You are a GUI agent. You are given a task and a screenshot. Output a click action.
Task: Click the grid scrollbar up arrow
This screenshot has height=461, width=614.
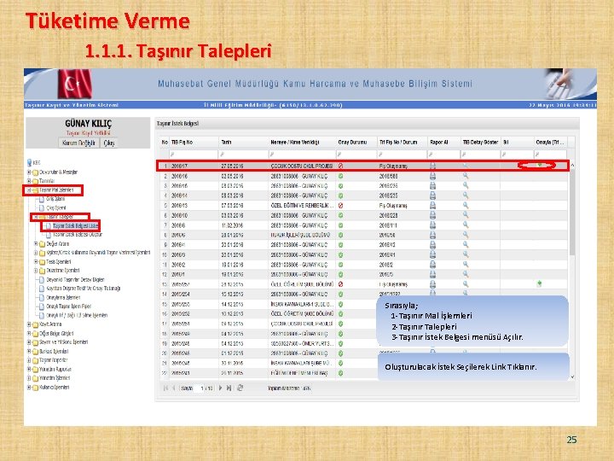point(572,166)
